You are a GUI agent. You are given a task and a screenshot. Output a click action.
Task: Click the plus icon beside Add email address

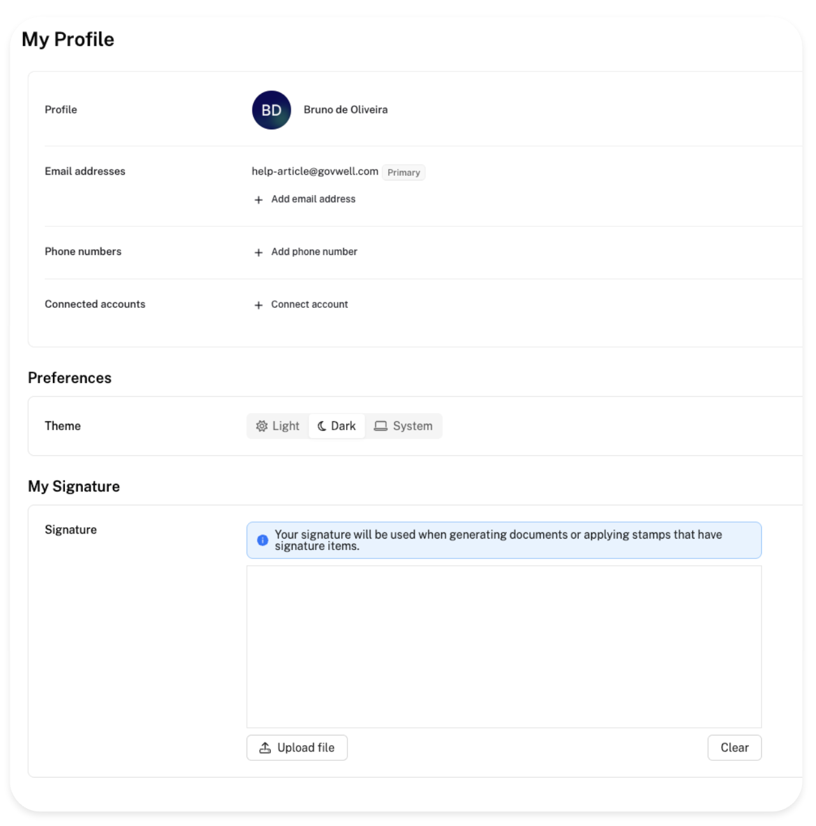tap(259, 200)
